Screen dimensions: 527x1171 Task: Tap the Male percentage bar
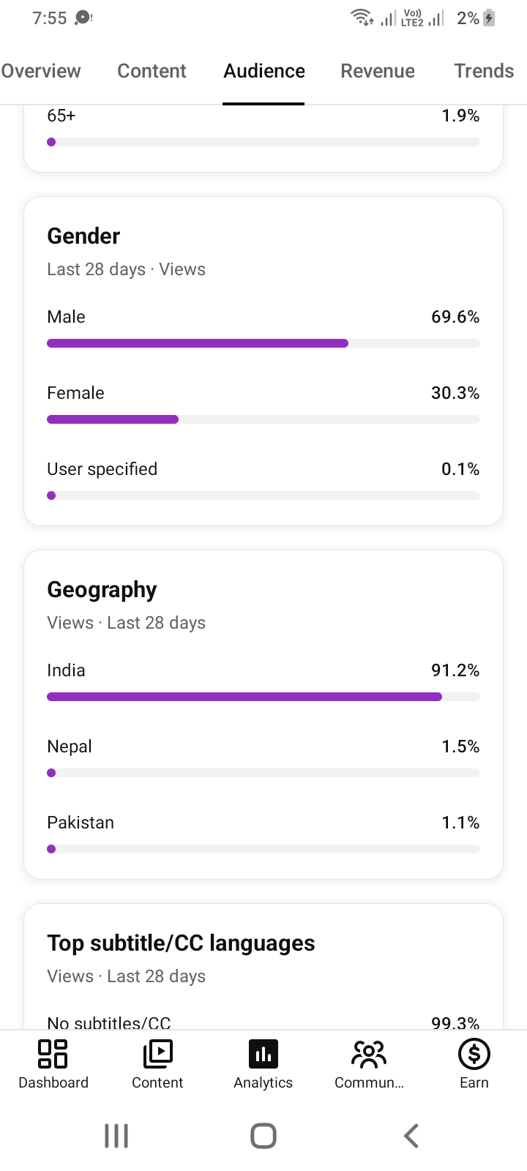263,343
